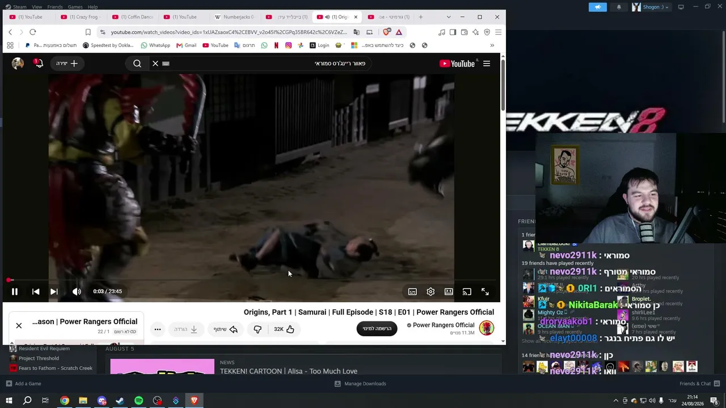Open Steam notifications bell
The image size is (726, 408).
tap(619, 7)
